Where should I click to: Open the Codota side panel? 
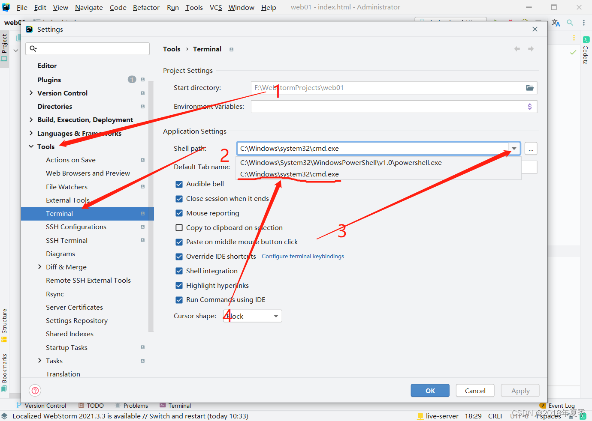(586, 51)
